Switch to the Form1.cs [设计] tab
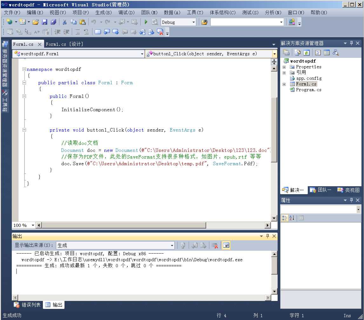Screen dimensions: 364x320 pyautogui.click(x=64, y=44)
